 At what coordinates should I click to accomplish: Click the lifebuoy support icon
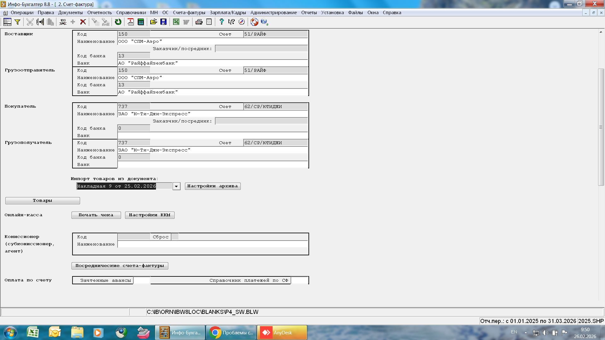254,22
